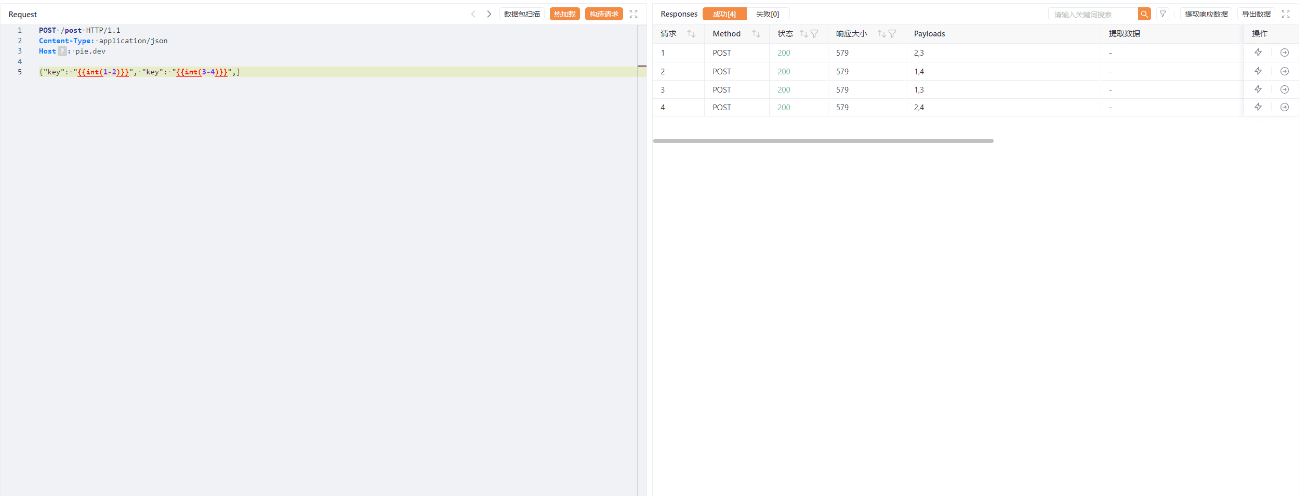Click the 导出数据 button
Viewport: 1307px width, 496px height.
click(x=1256, y=14)
